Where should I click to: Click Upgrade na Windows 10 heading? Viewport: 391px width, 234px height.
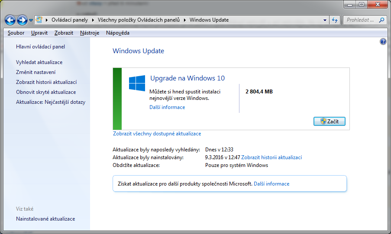(187, 78)
